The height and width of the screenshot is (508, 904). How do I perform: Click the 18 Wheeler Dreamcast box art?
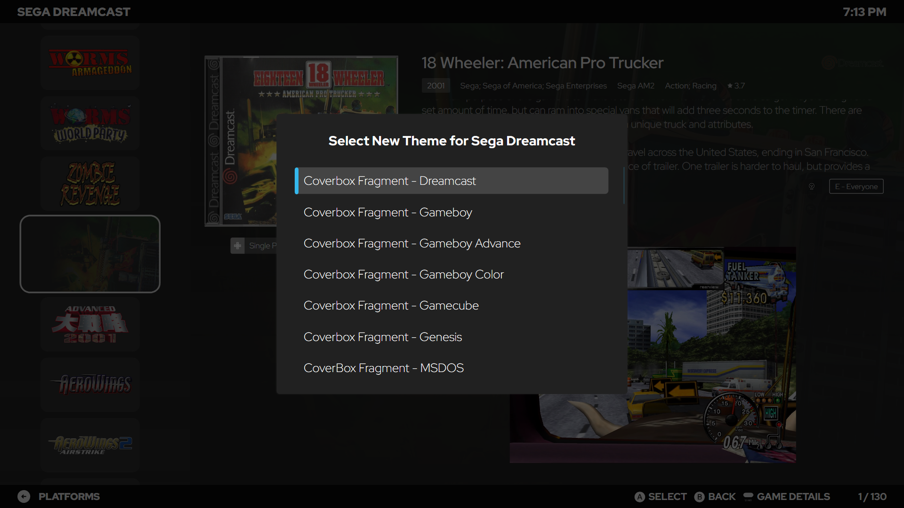point(241,141)
